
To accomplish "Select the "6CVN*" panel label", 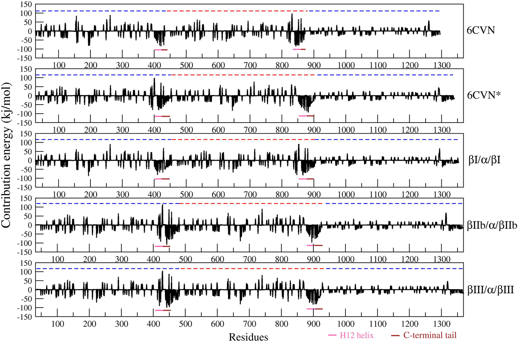I will 484,95.
